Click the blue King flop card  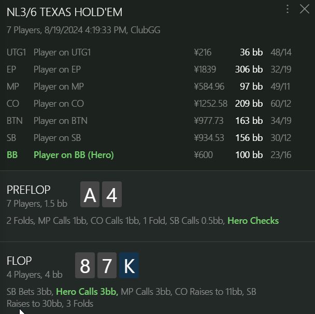click(x=129, y=265)
